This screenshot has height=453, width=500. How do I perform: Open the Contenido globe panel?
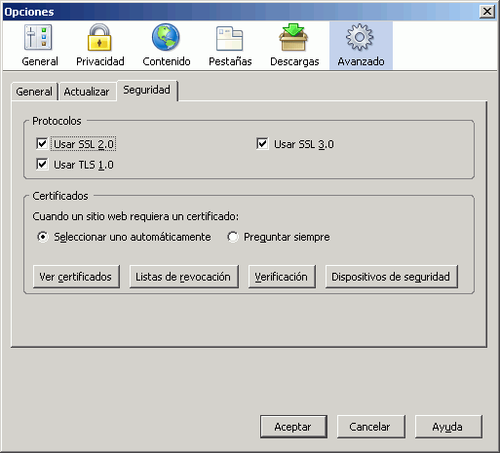coord(166,46)
